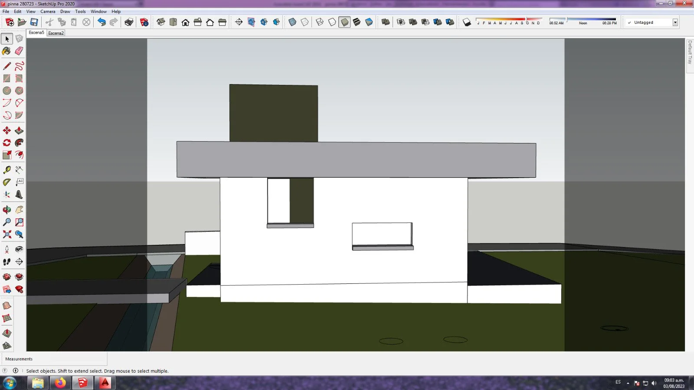
Task: Choose the Polygon tool
Action: coord(19,91)
